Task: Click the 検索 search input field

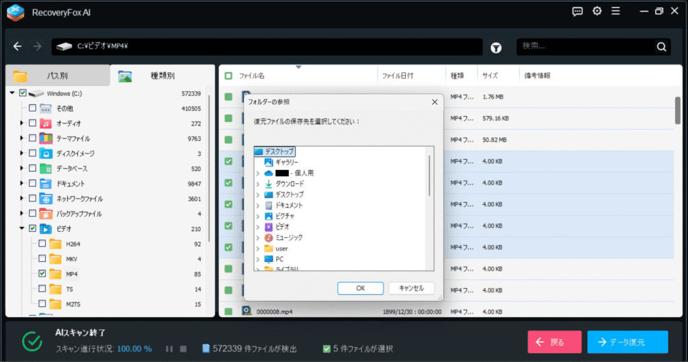Action: [x=587, y=46]
